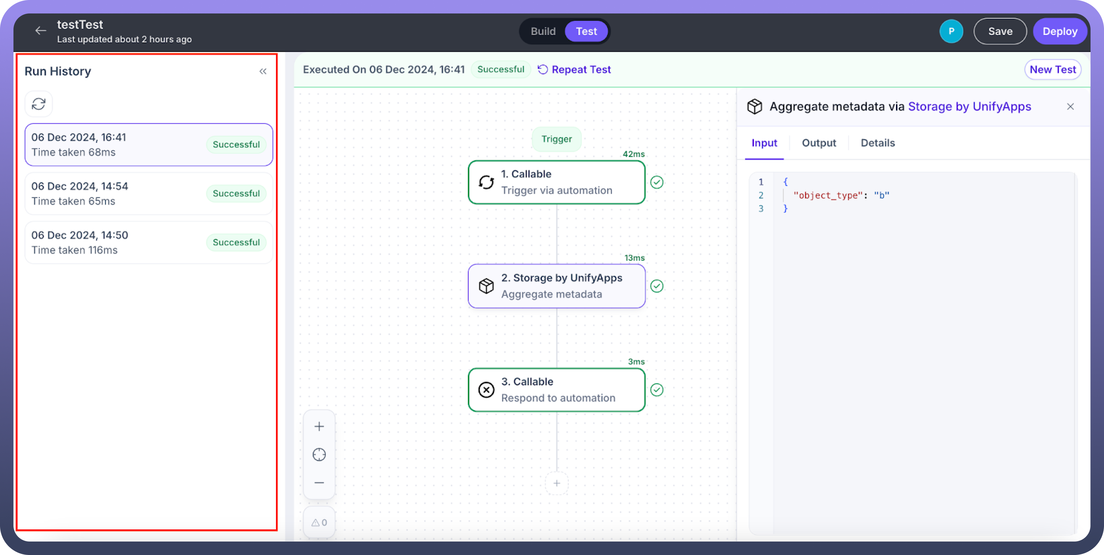This screenshot has height=555, width=1104.
Task: Open the warnings indicator showing 0
Action: (x=319, y=522)
